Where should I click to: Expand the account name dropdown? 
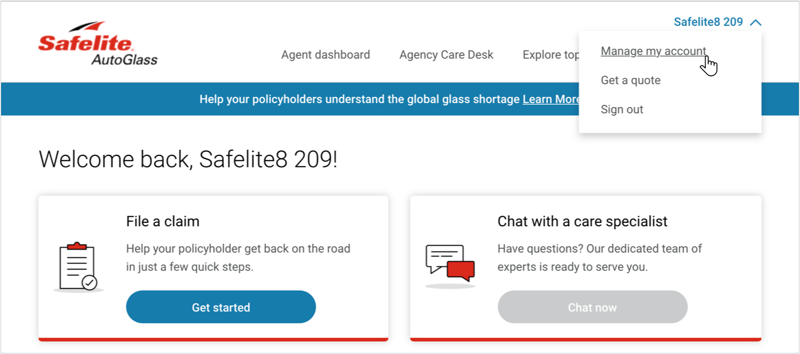(x=709, y=22)
